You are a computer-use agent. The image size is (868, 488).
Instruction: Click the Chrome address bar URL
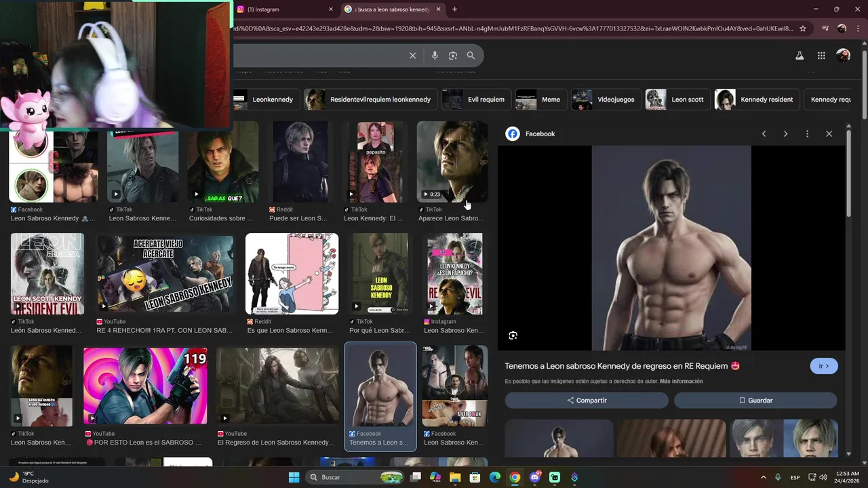tap(512, 28)
